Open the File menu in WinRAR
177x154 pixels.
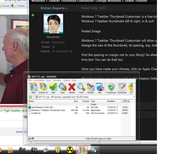(30, 80)
